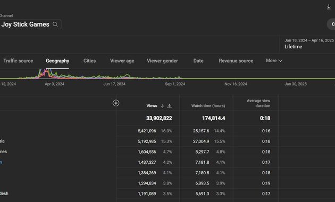Click the Views column header
Image resolution: width=335 pixels, height=202 pixels.
tap(152, 106)
